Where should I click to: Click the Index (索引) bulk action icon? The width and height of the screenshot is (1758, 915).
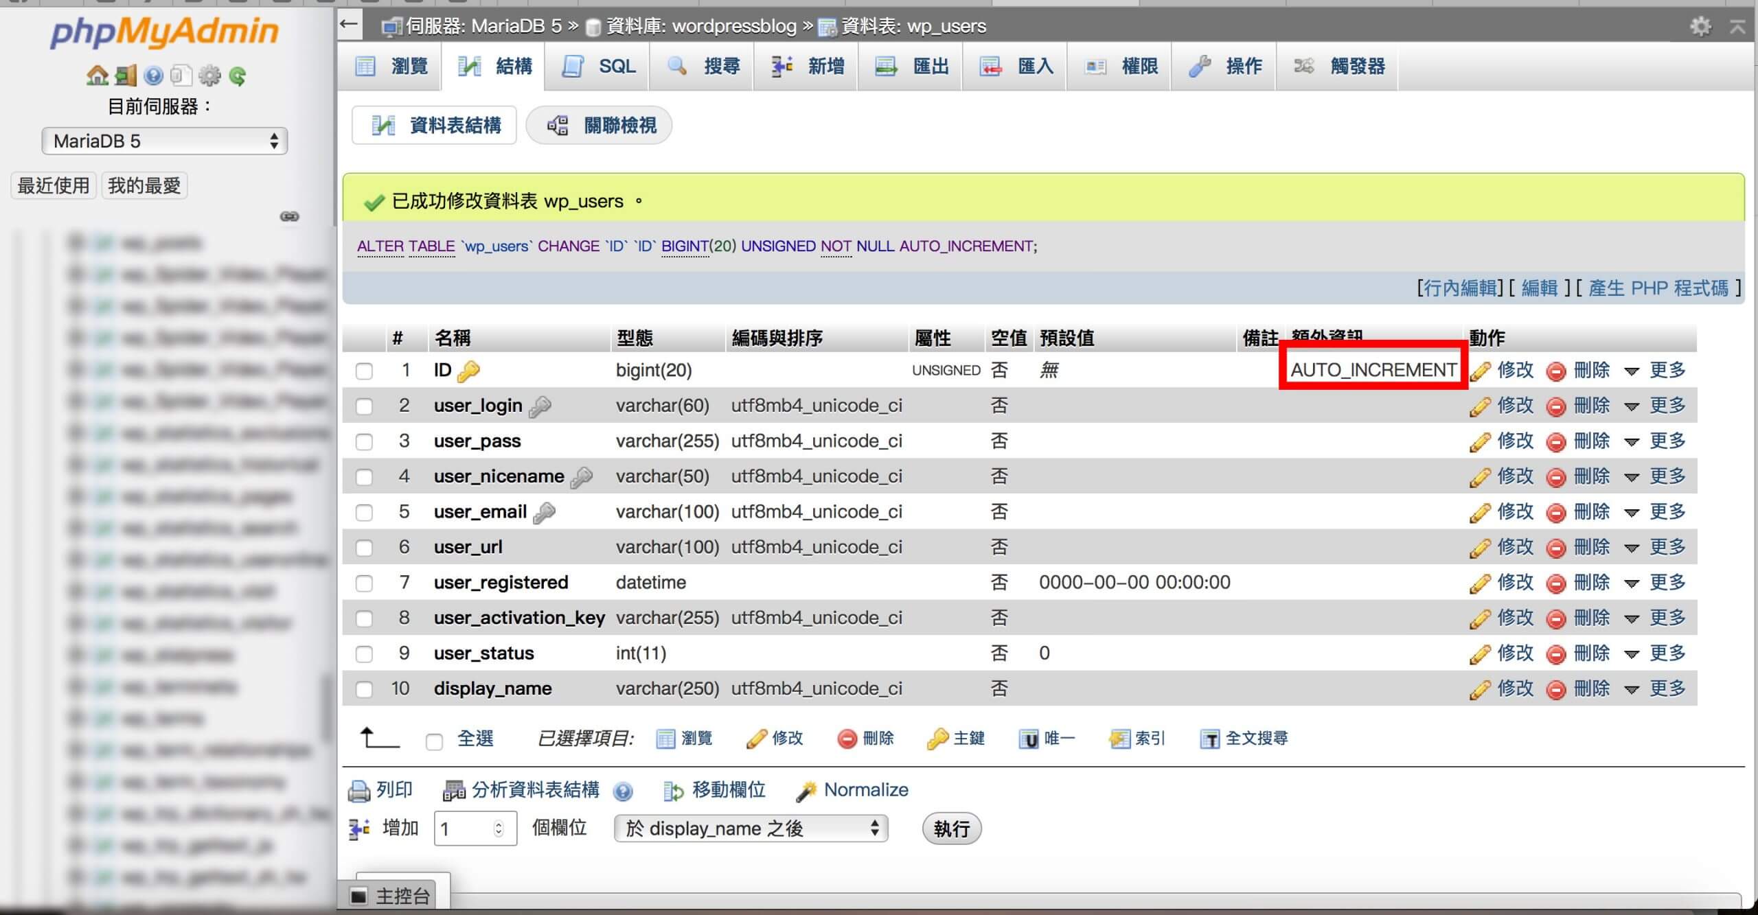(x=1119, y=739)
